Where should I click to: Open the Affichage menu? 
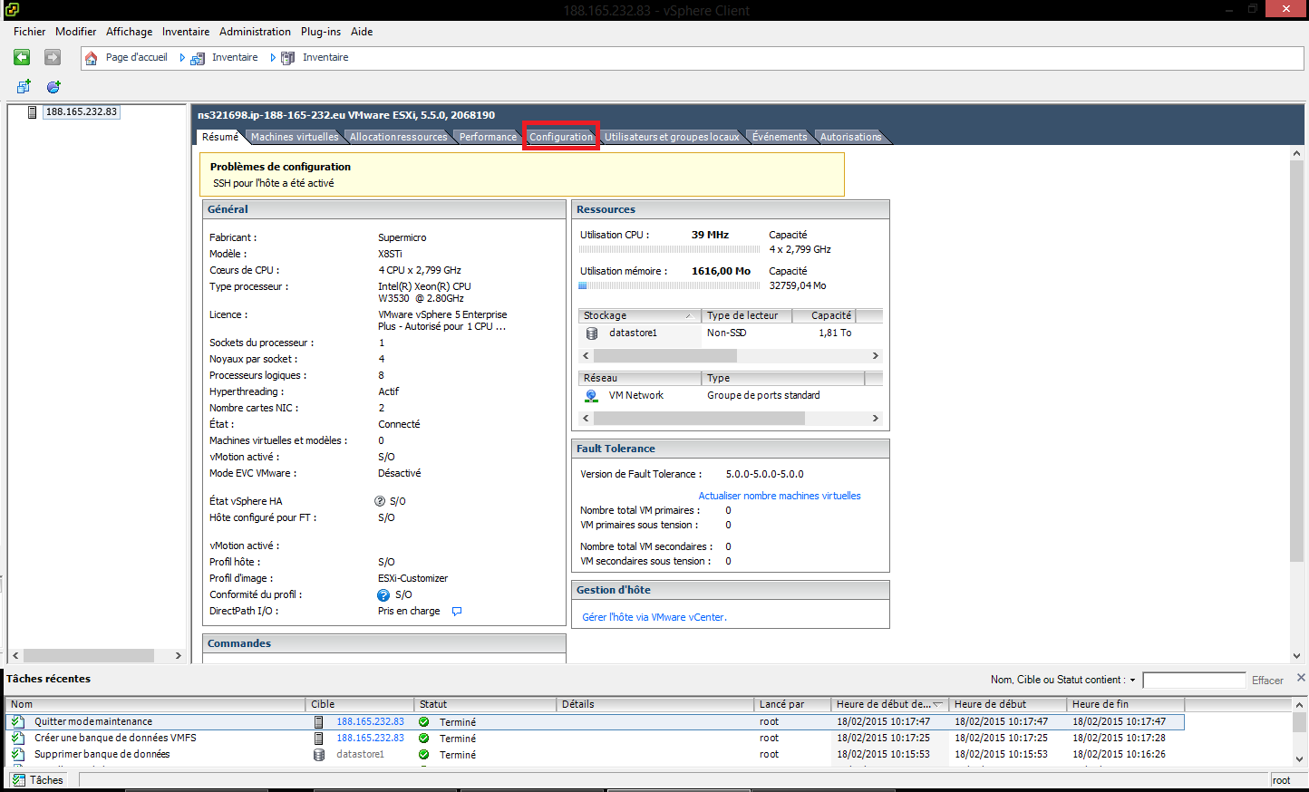tap(129, 32)
